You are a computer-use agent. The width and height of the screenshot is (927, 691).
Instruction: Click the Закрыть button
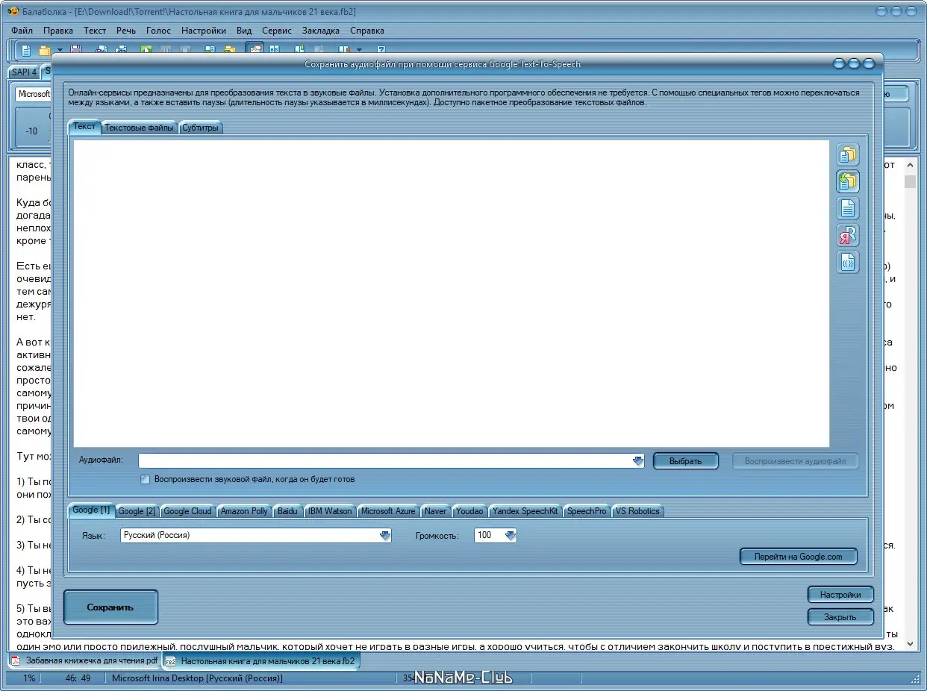pos(840,617)
